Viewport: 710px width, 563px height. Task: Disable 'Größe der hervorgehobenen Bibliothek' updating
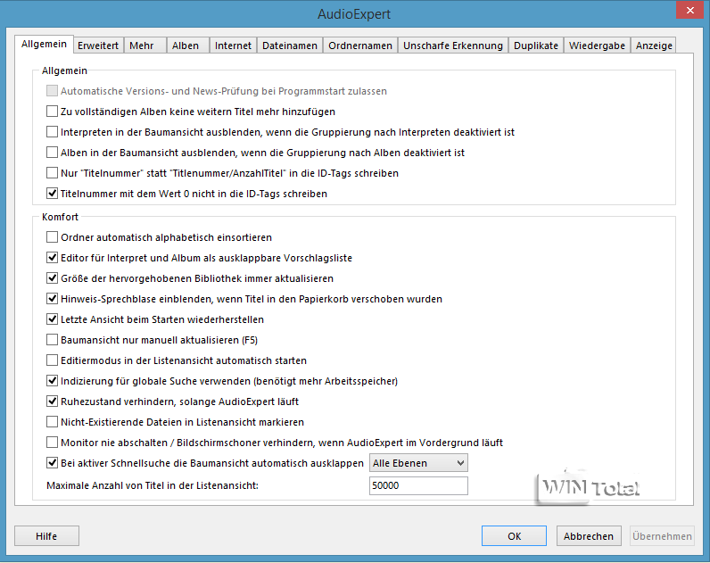[52, 278]
